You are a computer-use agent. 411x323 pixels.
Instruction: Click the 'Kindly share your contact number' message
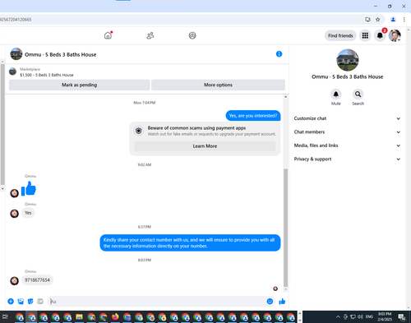[190, 242]
